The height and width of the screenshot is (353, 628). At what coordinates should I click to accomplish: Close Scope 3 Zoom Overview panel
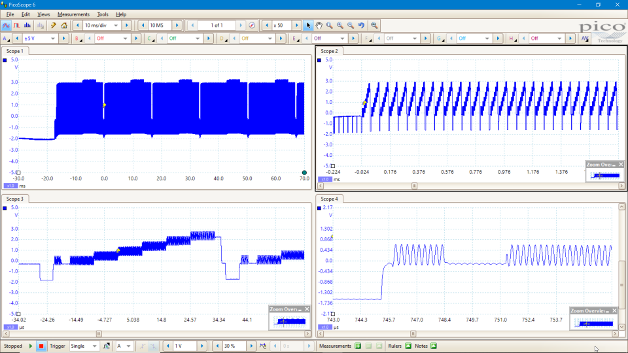[307, 309]
